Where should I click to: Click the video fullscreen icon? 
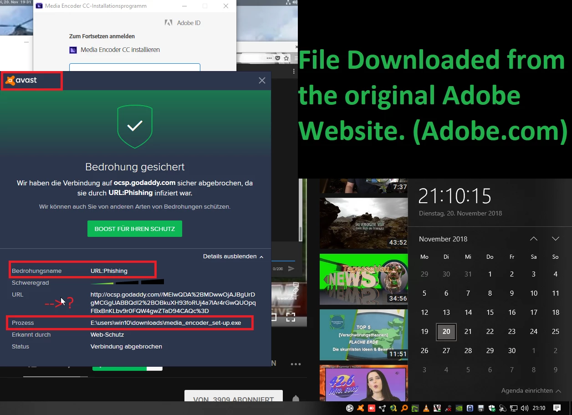click(x=291, y=317)
